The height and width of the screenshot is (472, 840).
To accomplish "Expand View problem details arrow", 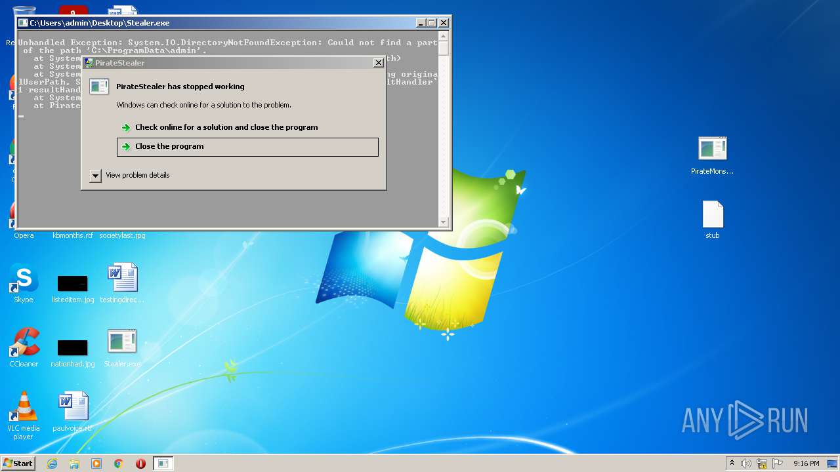I will (96, 176).
